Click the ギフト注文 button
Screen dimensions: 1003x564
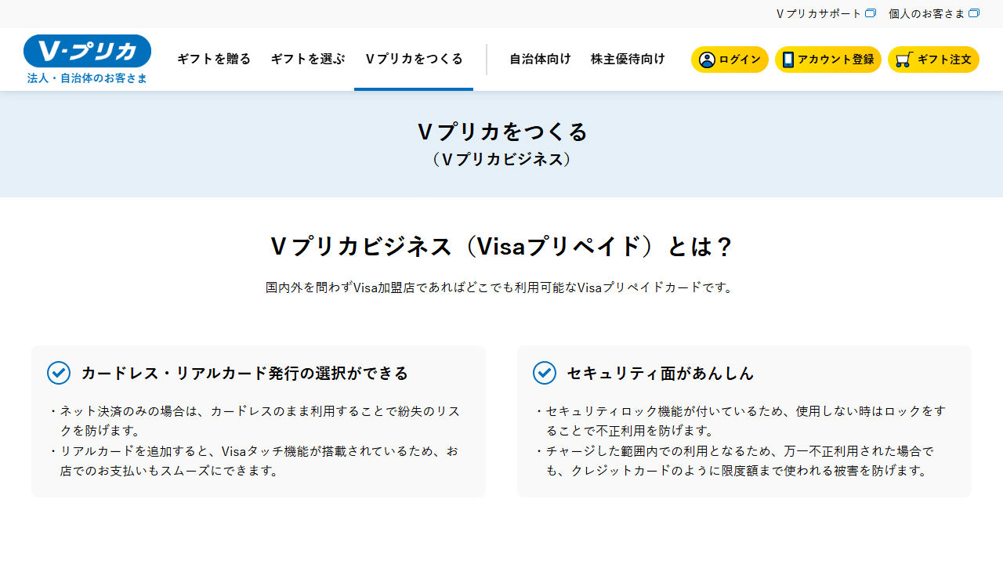(x=933, y=60)
